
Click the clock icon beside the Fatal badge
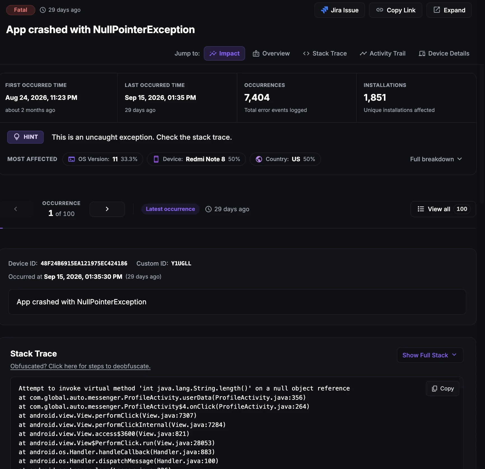click(43, 10)
